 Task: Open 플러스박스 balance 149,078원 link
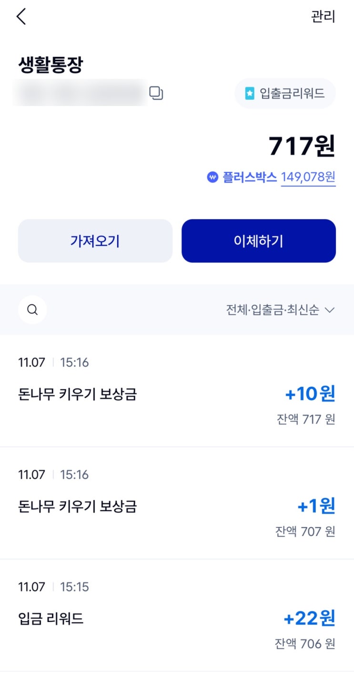coord(308,178)
